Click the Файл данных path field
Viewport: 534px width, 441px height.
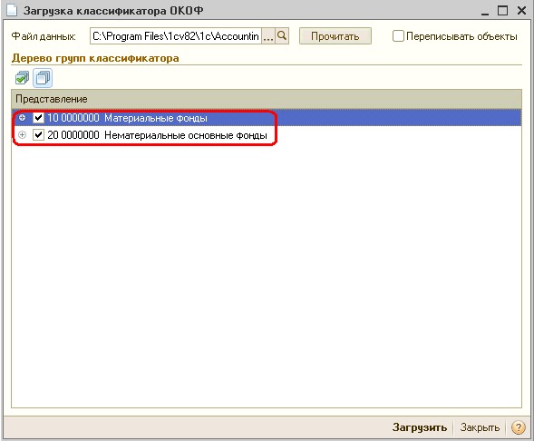(x=176, y=36)
